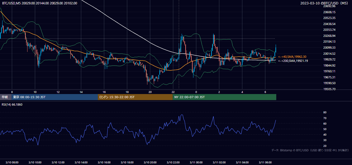Screen dimensions: 352x165
Task: Click the BTC/USD,M5 OHLC header text
Action: pyautogui.click(x=40, y=3)
